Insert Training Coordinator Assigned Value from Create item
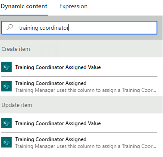This screenshot has width=163, height=157. point(79,67)
